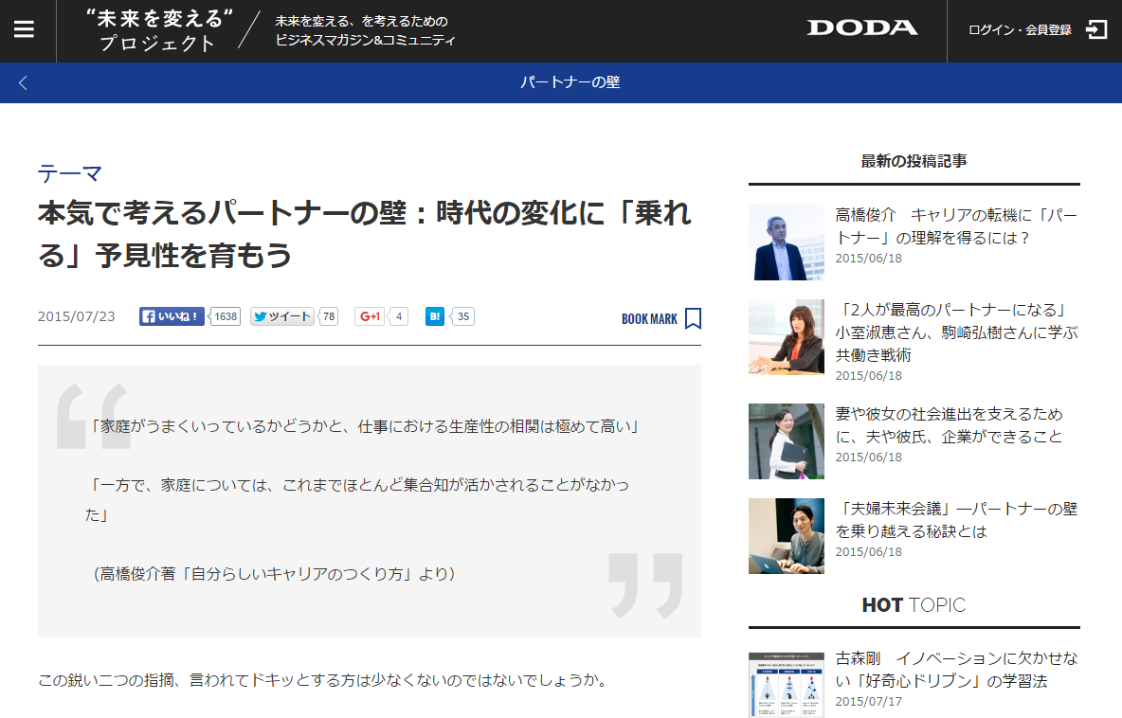
Task: Click the Google +1 button
Action: pos(370,316)
